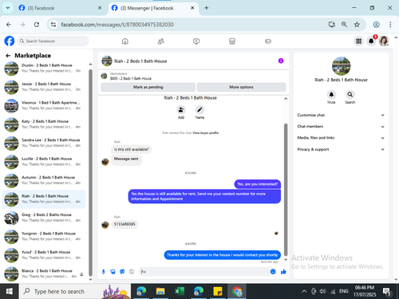The height and width of the screenshot is (299, 399).
Task: Open Bianca conversation
Action: click(44, 273)
